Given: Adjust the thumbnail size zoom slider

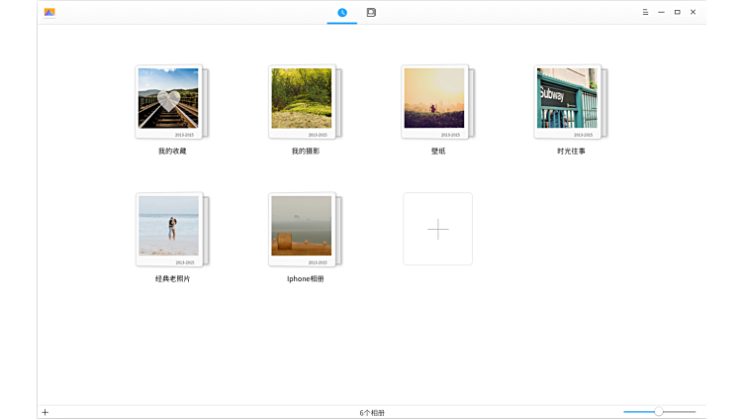Looking at the screenshot, I should (x=659, y=411).
